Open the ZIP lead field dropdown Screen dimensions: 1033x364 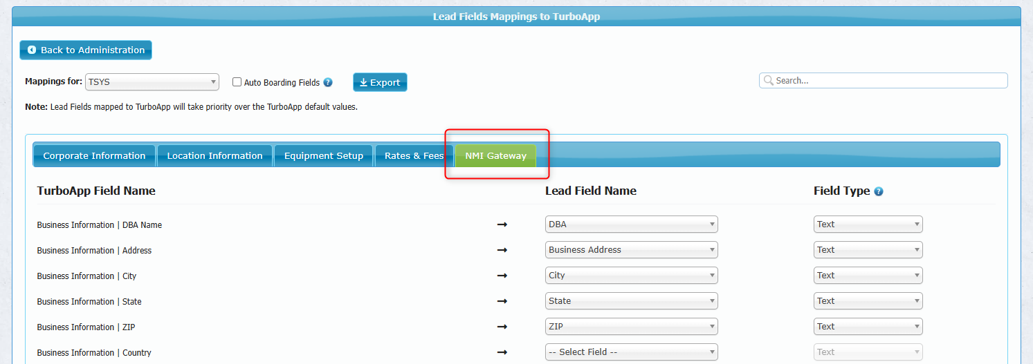[632, 326]
